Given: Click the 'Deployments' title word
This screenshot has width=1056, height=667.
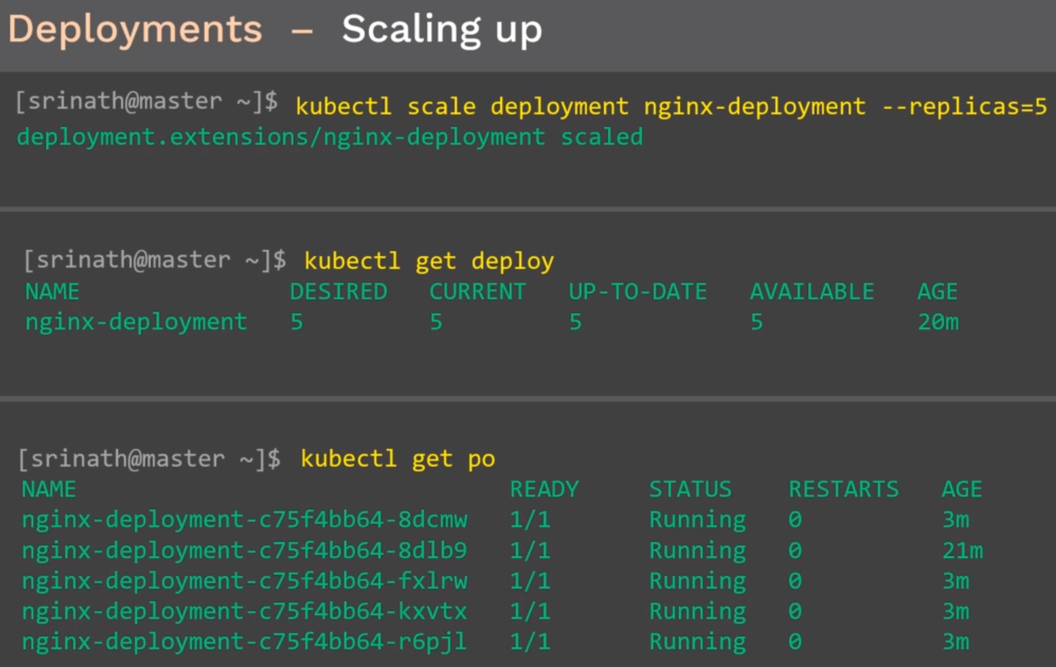Looking at the screenshot, I should 135,30.
